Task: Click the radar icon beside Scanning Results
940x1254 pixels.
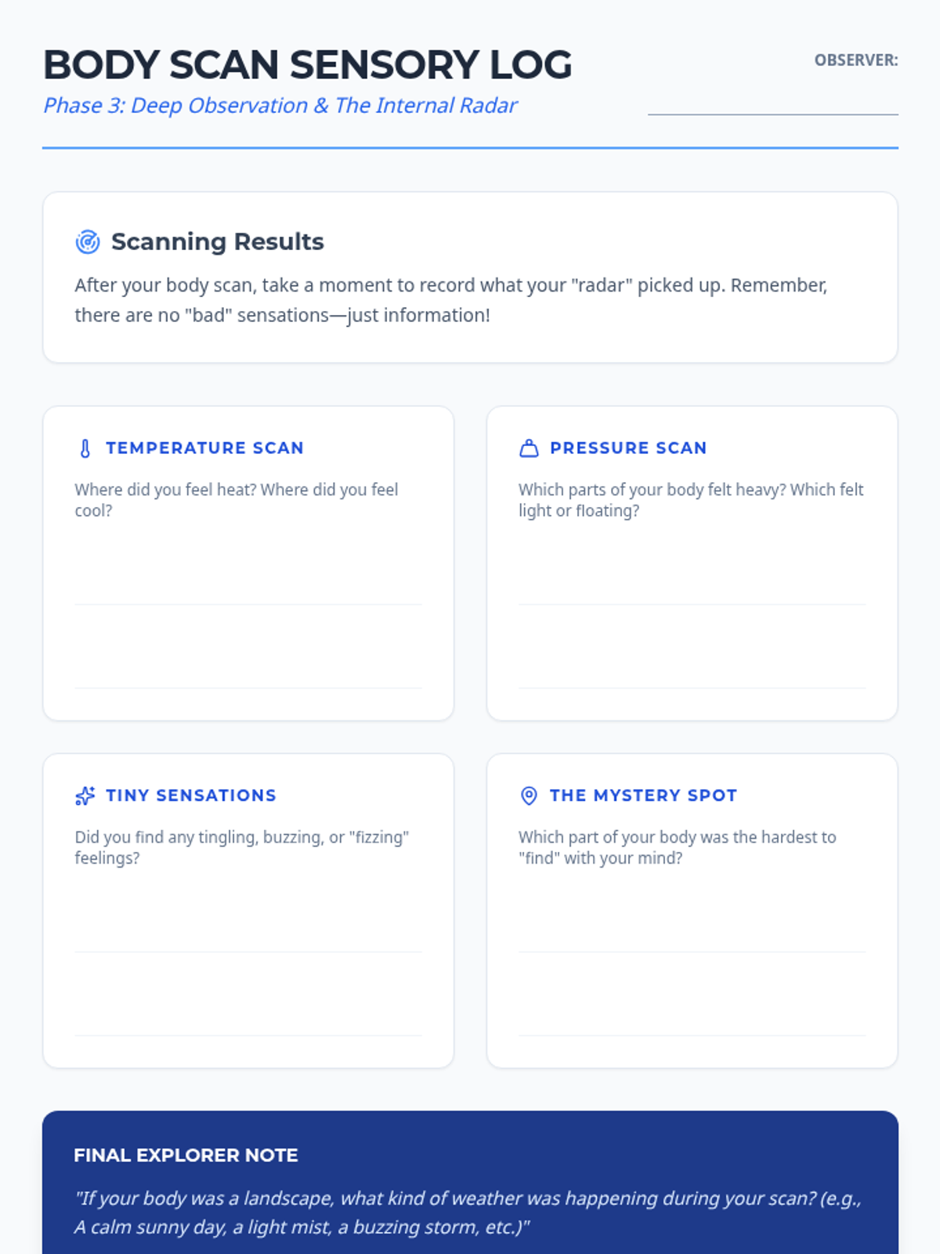Action: pyautogui.click(x=88, y=242)
